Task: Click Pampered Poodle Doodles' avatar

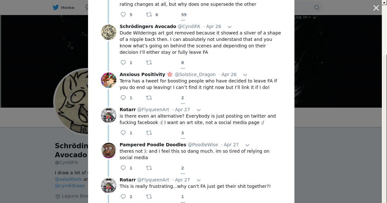Action: [x=109, y=150]
